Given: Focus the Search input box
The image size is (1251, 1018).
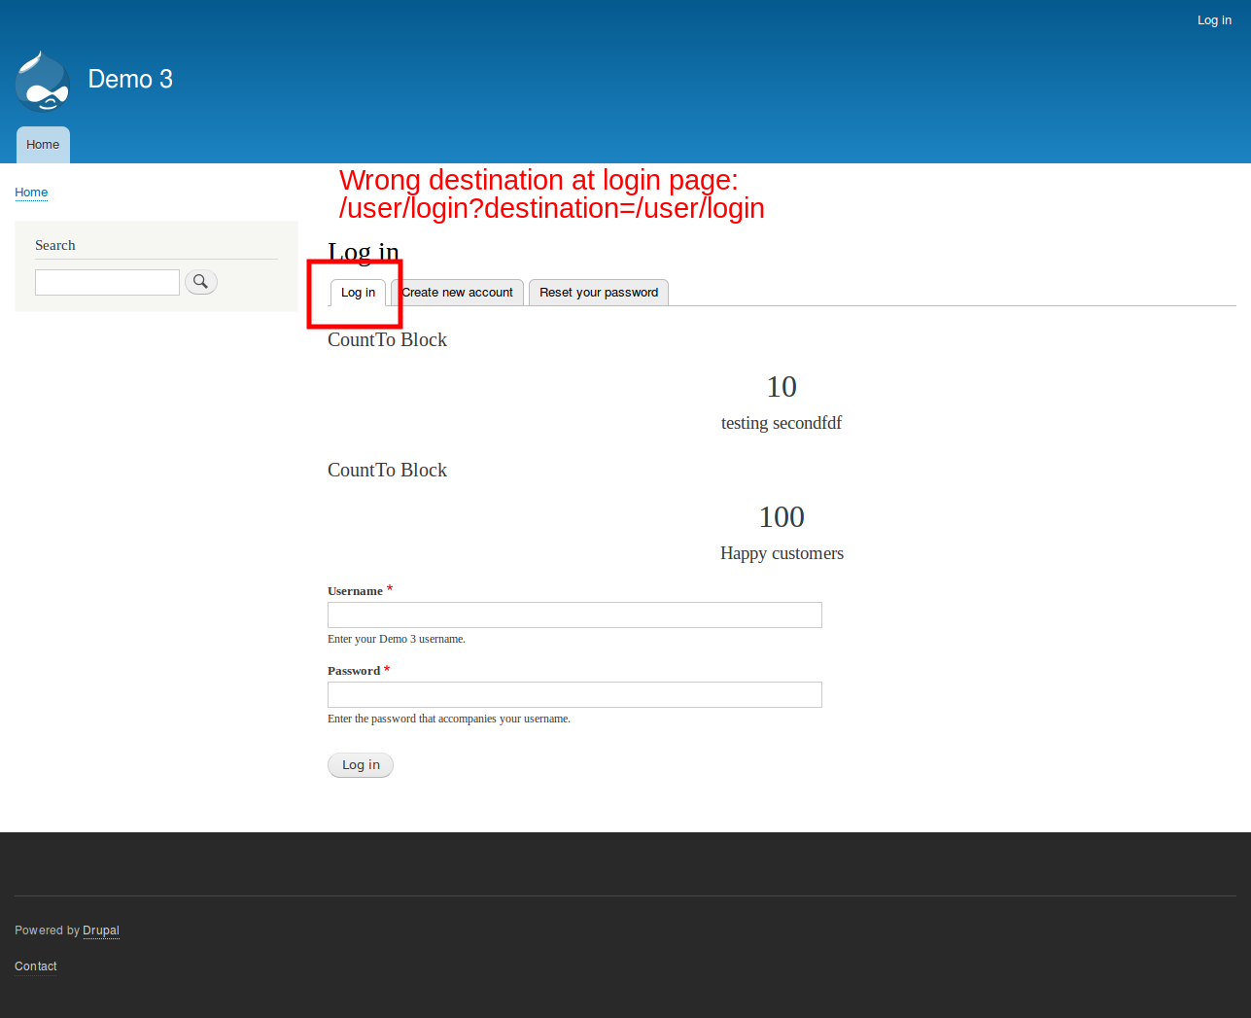Looking at the screenshot, I should coord(107,282).
